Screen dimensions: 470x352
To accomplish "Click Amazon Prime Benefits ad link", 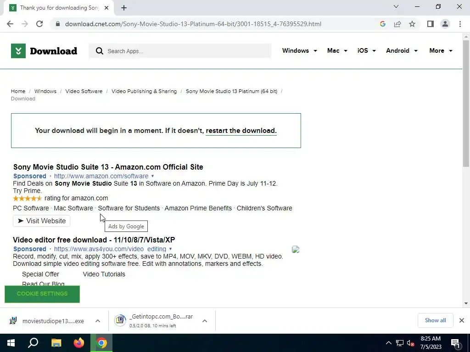I will click(198, 209).
